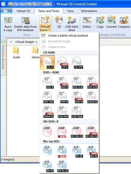131x174 pixels.
Task: Expand the arrow after Virtual images
Action: pyautogui.click(x=36, y=42)
